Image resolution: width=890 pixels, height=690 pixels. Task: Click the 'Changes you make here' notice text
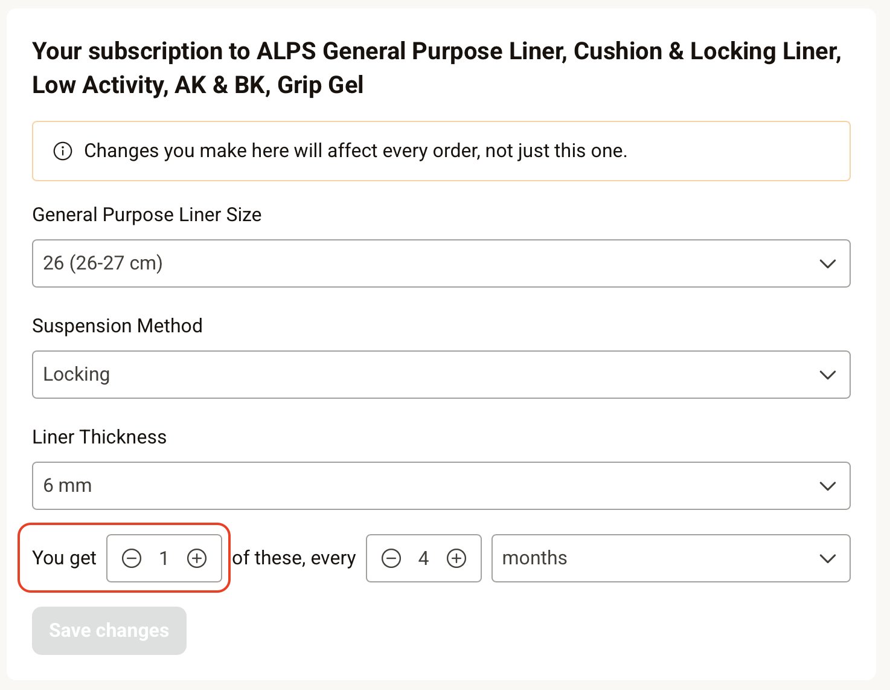pyautogui.click(x=356, y=150)
